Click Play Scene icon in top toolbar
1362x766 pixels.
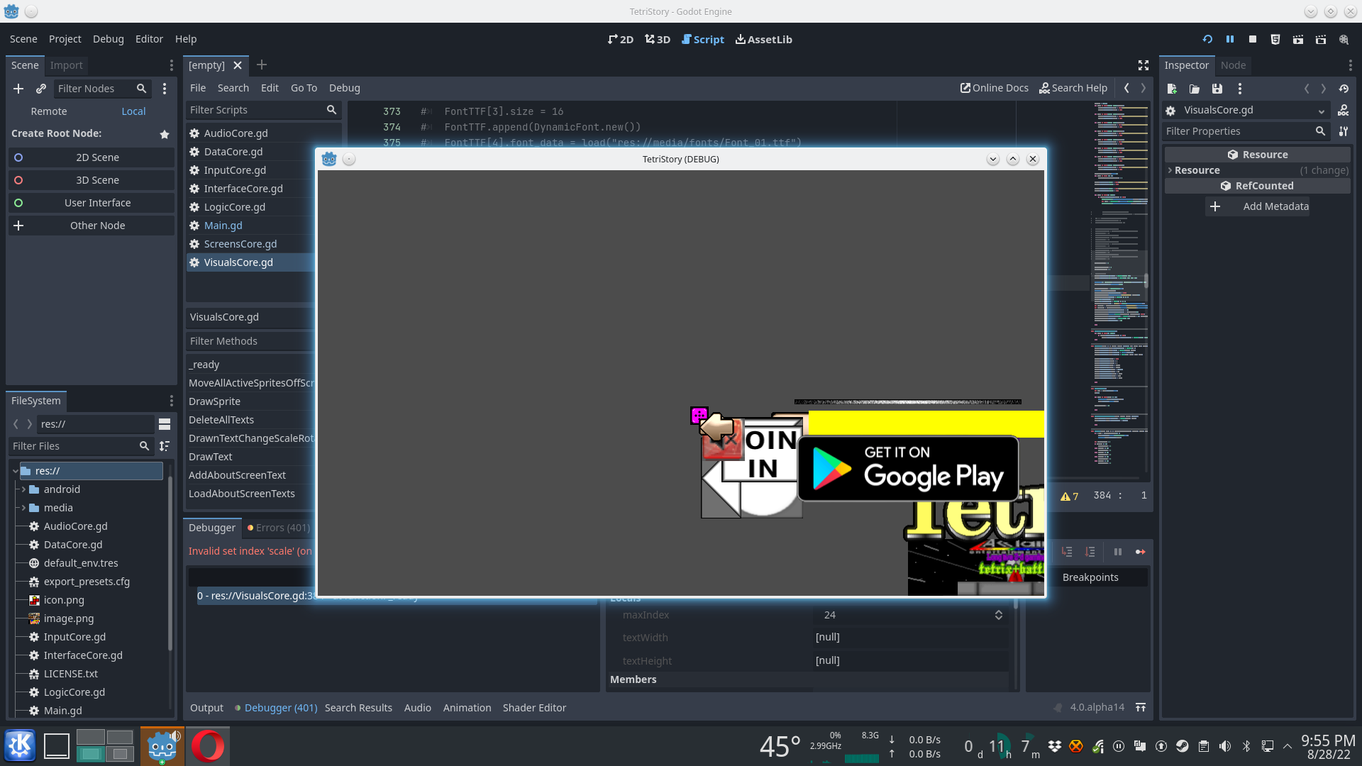(x=1298, y=39)
